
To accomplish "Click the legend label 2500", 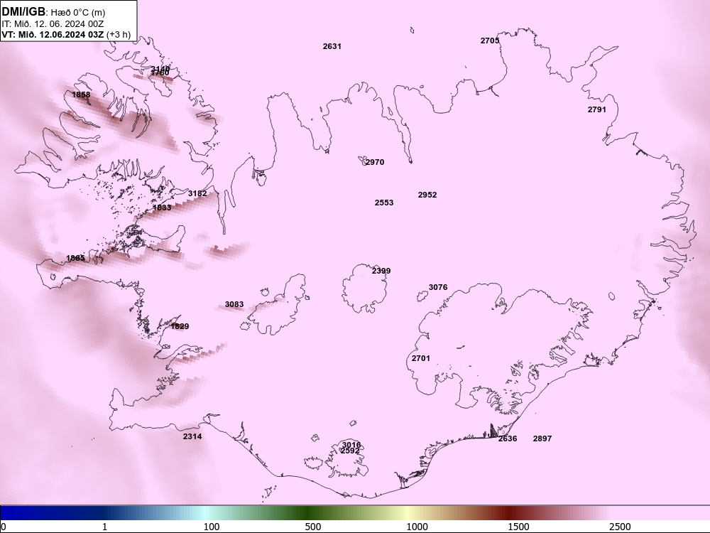I will pos(620,527).
